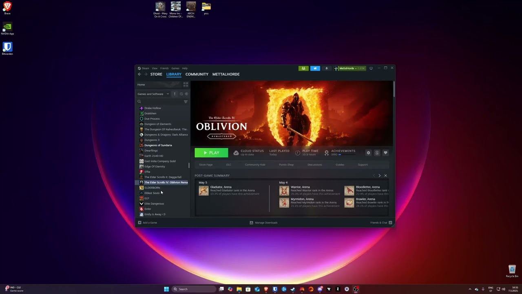
Task: Open the Support link
Action: (x=363, y=165)
